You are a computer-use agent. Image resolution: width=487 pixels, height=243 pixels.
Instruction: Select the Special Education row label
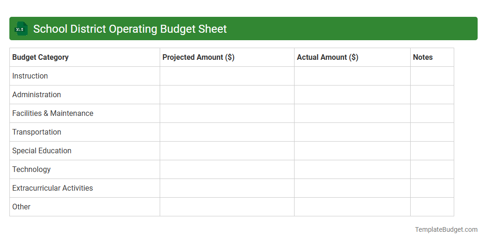[42, 150]
